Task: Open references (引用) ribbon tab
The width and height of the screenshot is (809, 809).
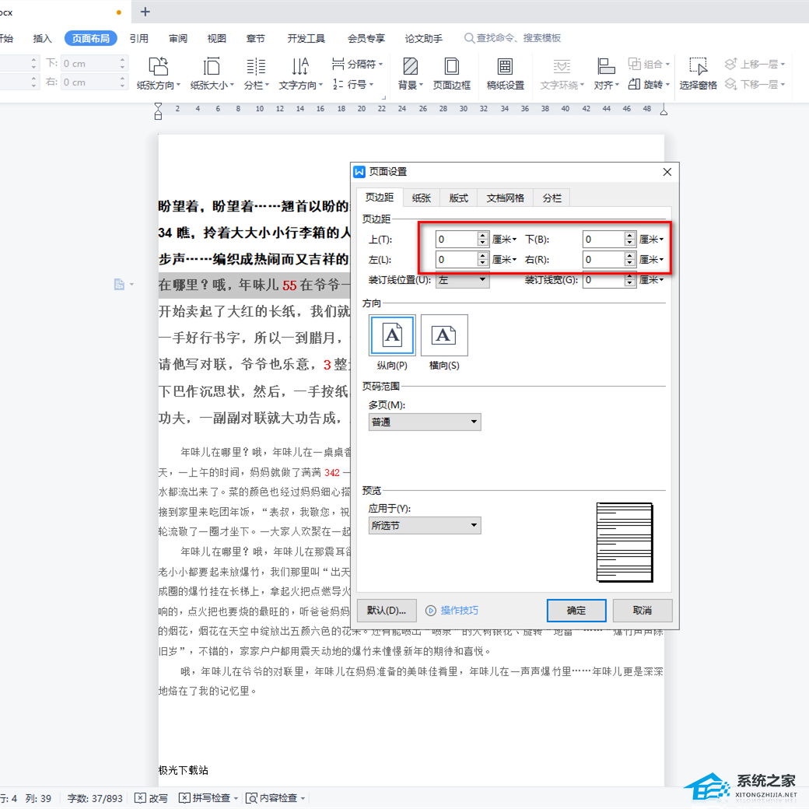Action: tap(138, 39)
